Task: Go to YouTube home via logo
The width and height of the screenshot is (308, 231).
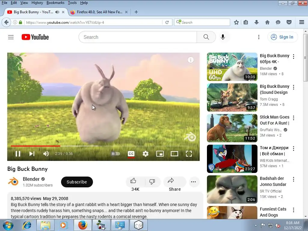Action: (x=35, y=37)
